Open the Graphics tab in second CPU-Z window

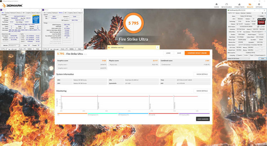(x=70, y=13)
